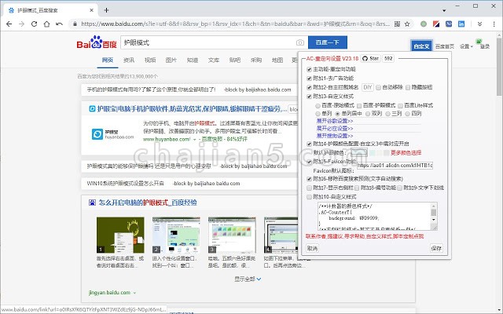Image resolution: width=503 pixels, height=314 pixels.
Task: Click the 自定义 button
Action: [x=421, y=46]
